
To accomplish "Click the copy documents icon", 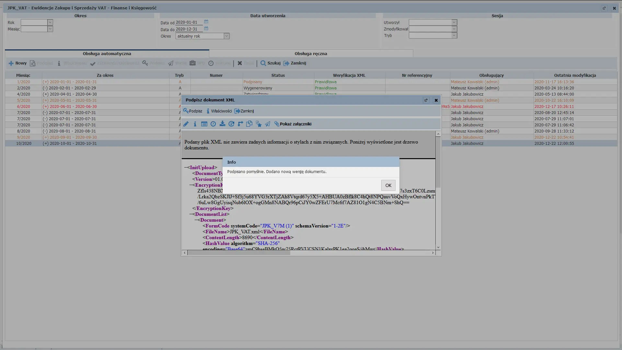I will 249,124.
